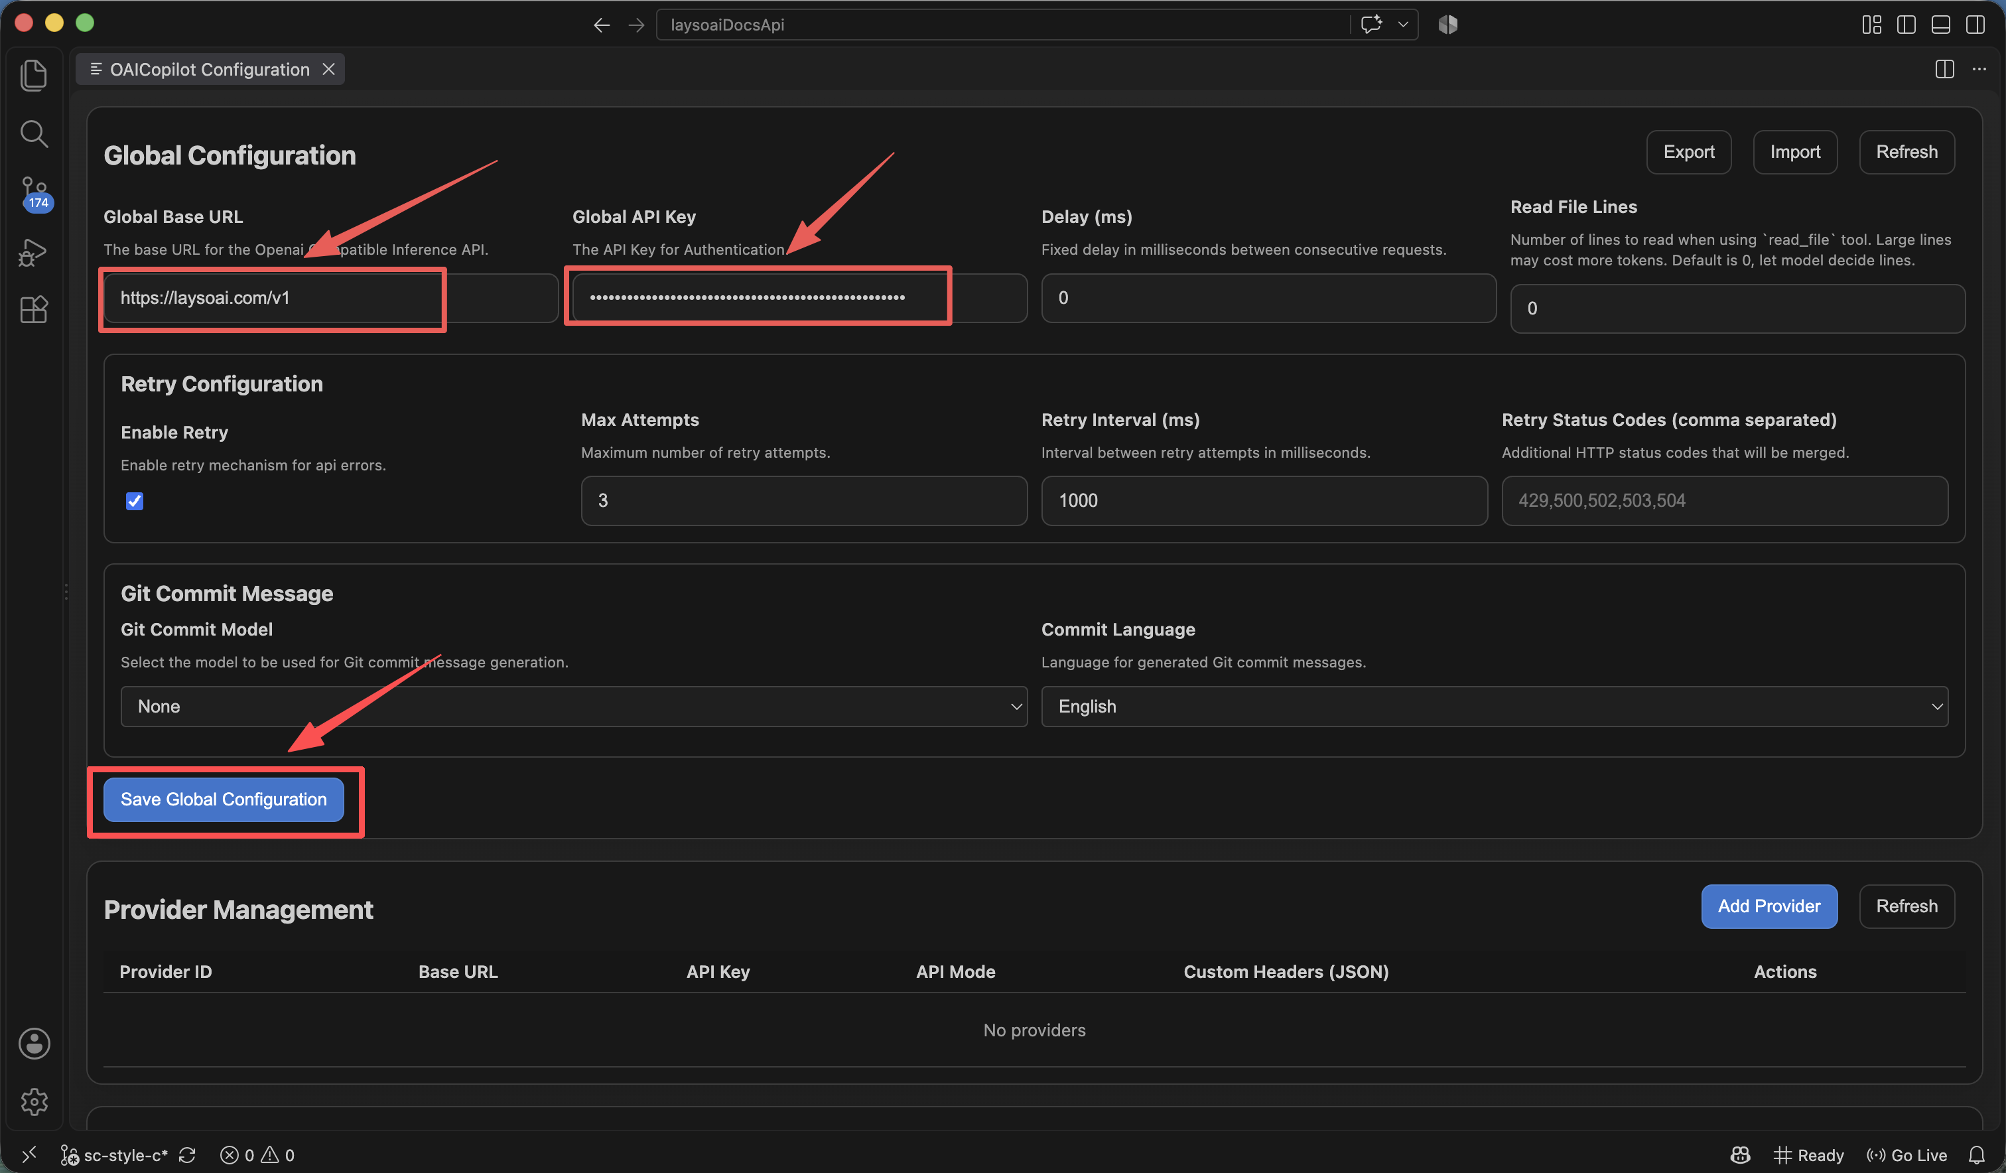Customize layout icon in the title bar

click(x=1871, y=25)
